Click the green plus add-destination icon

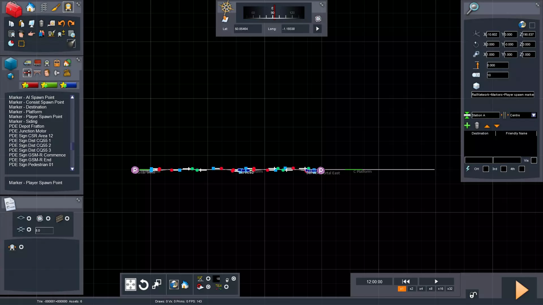pyautogui.click(x=467, y=126)
